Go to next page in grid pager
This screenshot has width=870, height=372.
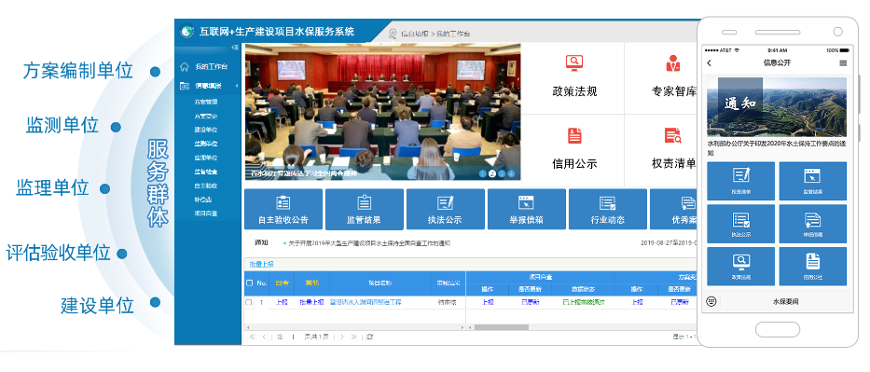(x=341, y=337)
